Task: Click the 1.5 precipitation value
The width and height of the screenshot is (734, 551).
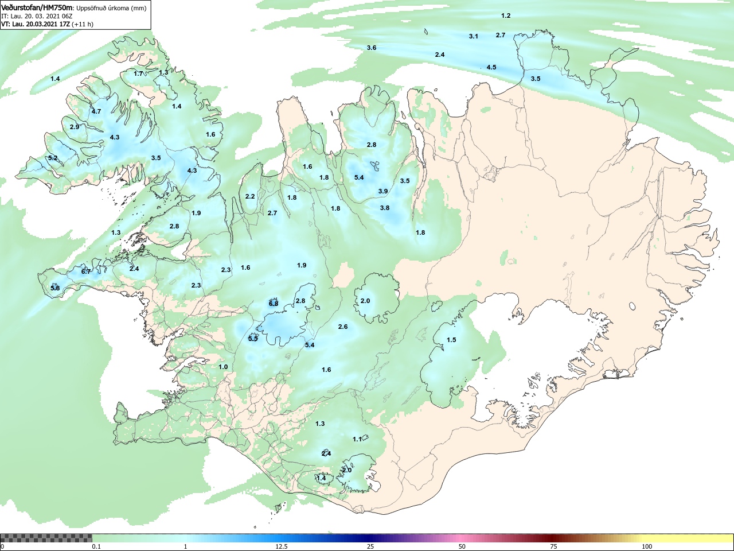Action: coord(452,340)
